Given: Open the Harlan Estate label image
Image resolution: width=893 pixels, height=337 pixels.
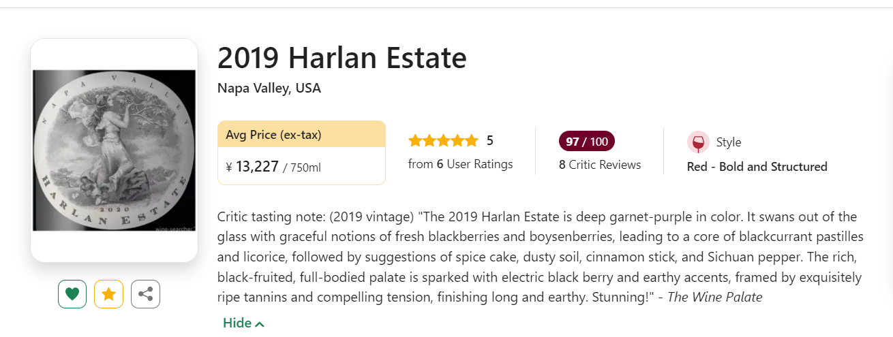Looking at the screenshot, I should 115,150.
